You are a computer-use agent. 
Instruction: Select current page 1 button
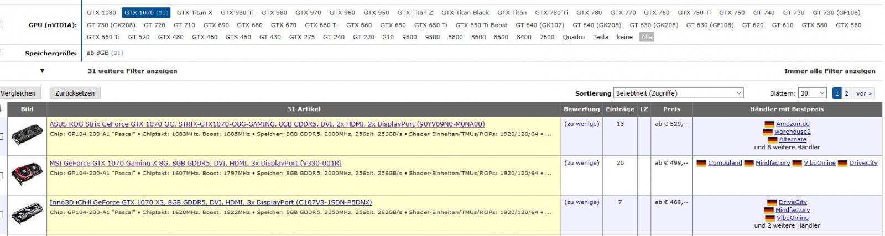point(837,93)
